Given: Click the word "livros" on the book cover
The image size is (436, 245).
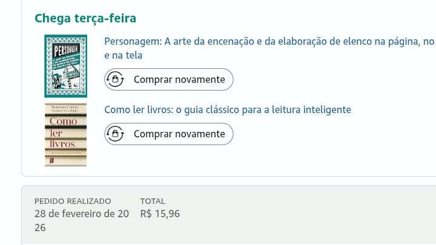Looking at the screenshot, I should point(62,144).
